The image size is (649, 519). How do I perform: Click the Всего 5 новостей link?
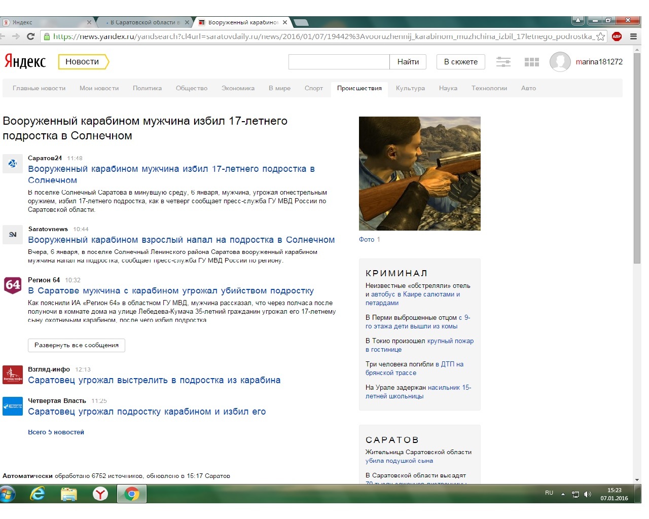pos(56,432)
